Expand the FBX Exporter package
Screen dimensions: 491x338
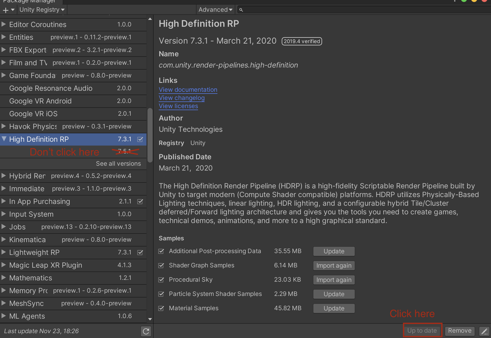coord(4,50)
